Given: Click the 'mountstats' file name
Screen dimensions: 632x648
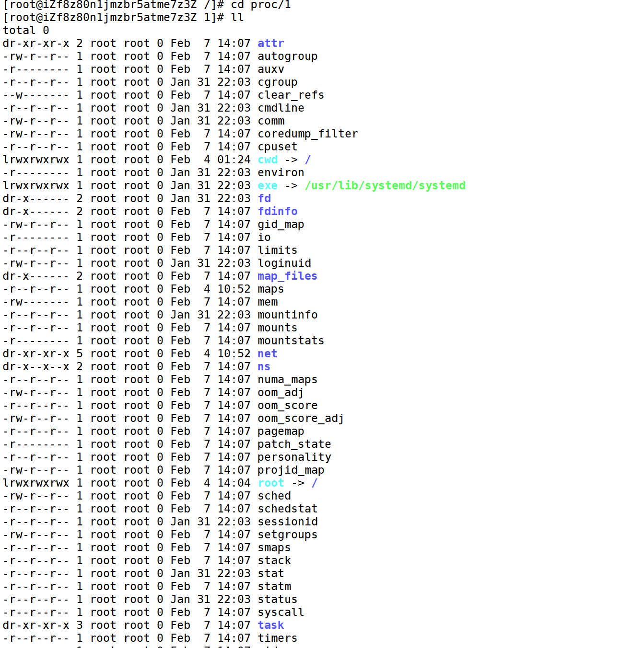Looking at the screenshot, I should tap(291, 341).
